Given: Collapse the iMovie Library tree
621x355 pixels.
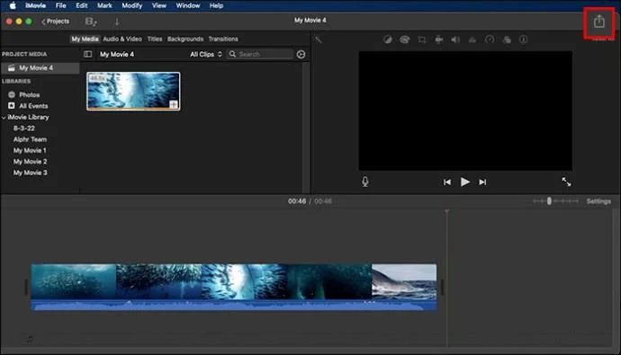Looking at the screenshot, I should click(4, 118).
